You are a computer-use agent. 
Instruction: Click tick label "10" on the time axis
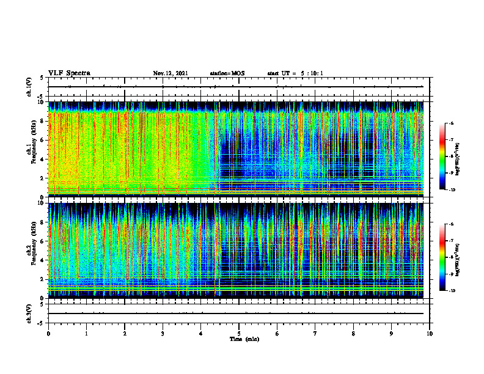[x=430, y=334]
